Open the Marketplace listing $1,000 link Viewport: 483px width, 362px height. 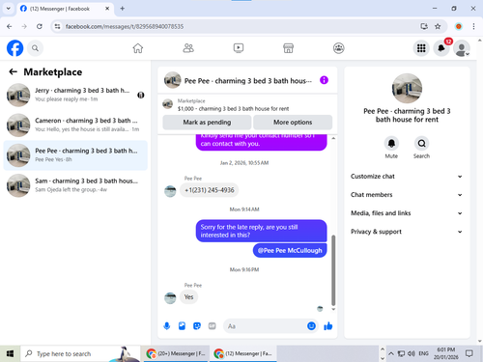click(233, 109)
